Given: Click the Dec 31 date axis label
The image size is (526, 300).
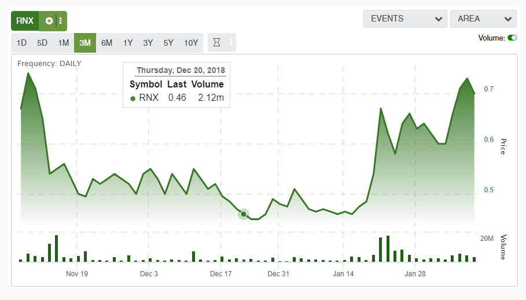Looking at the screenshot, I should tap(278, 274).
